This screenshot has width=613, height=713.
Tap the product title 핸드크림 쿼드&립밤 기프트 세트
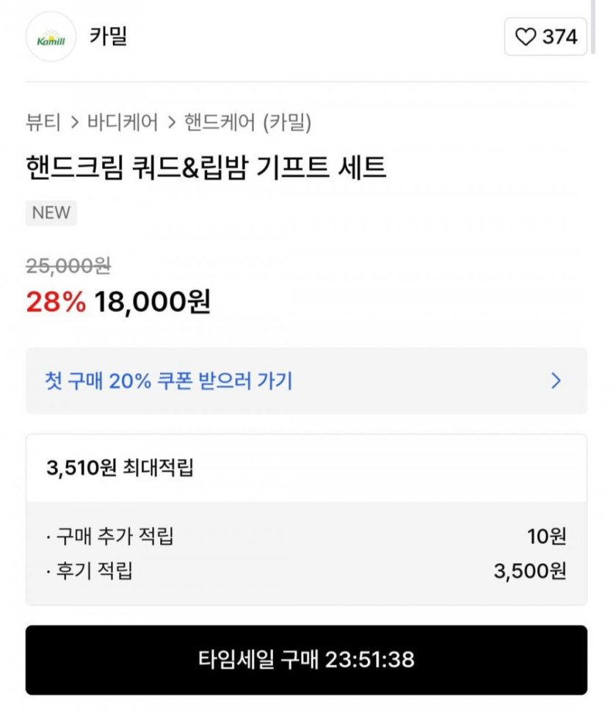(x=206, y=167)
